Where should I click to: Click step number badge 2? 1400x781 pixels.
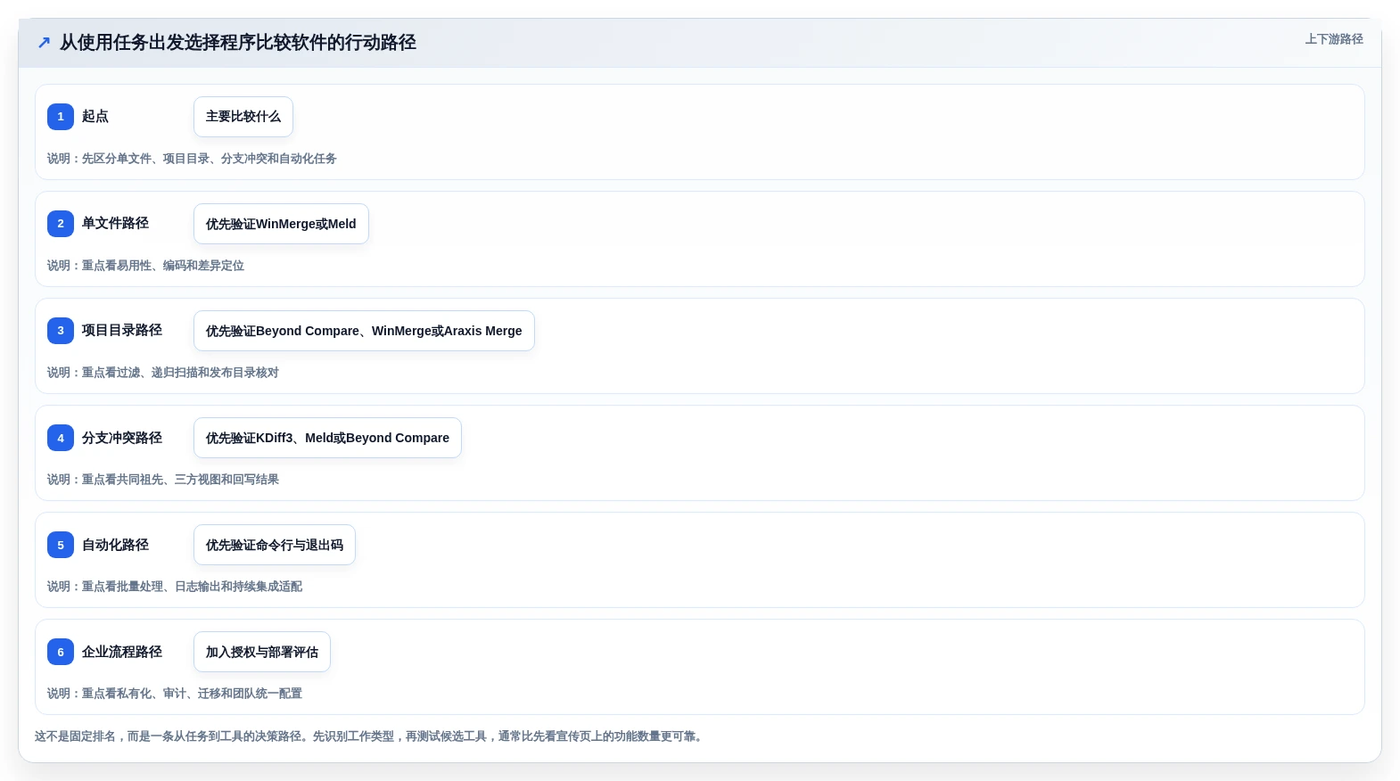tap(61, 224)
